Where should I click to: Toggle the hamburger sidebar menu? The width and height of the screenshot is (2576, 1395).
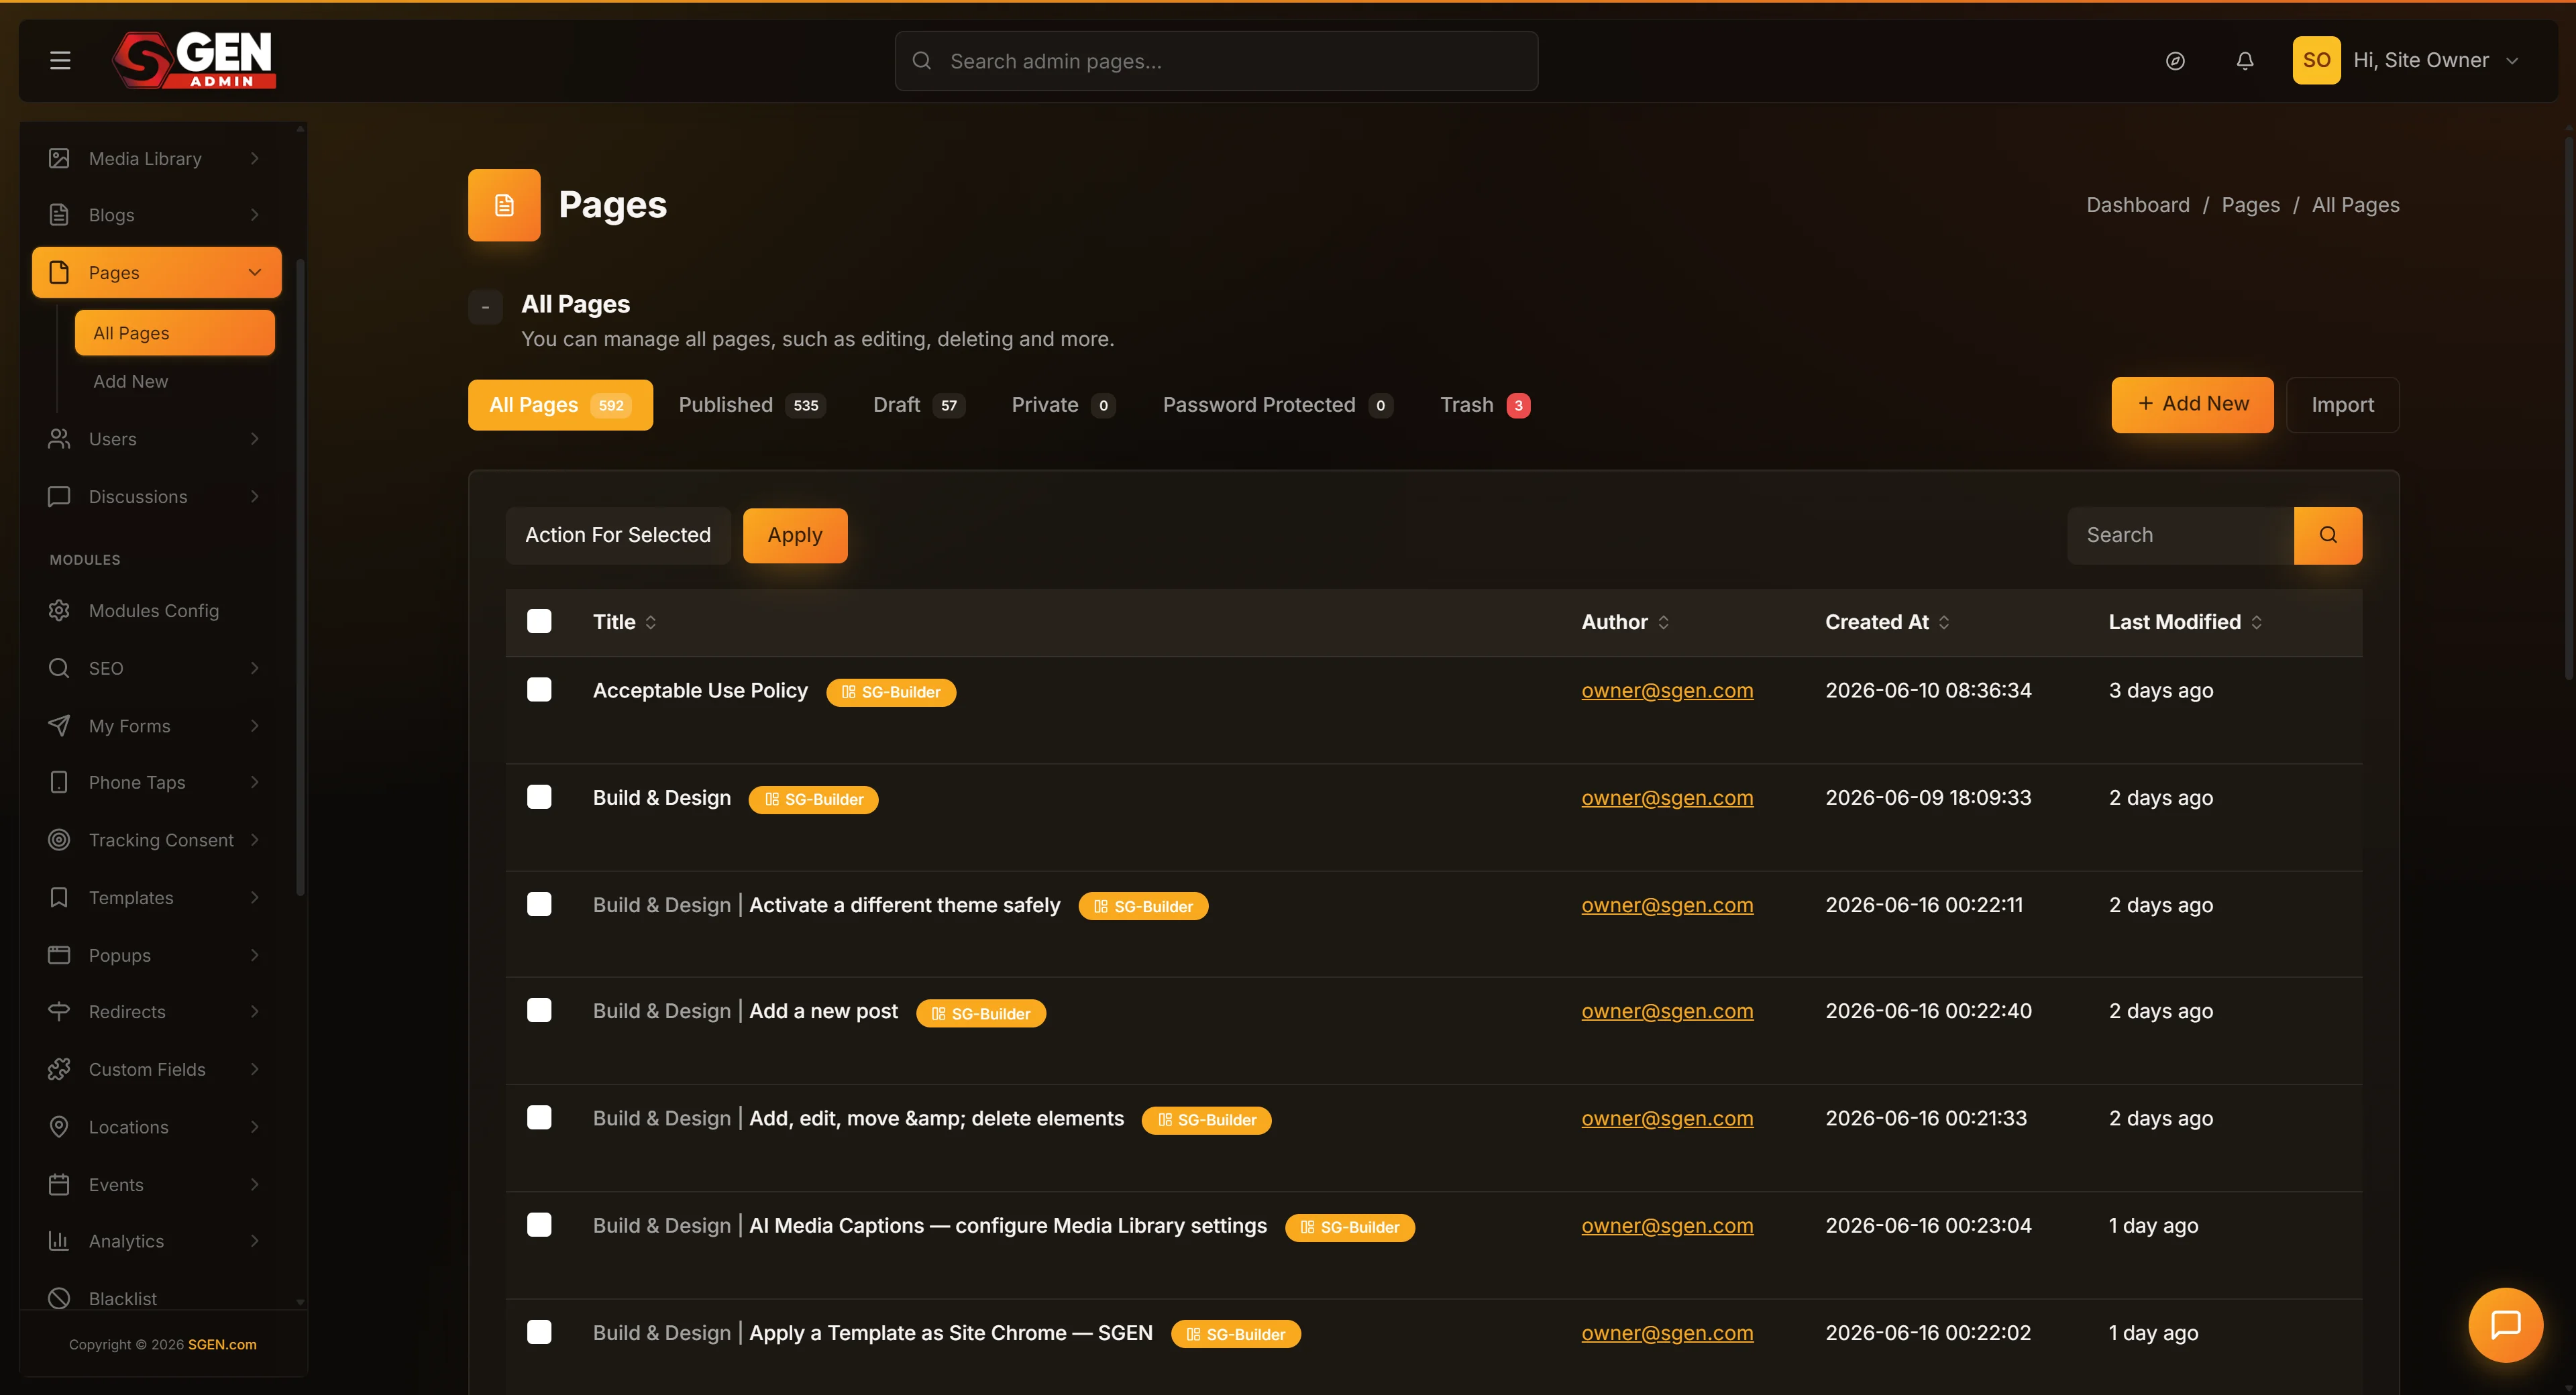coord(60,61)
